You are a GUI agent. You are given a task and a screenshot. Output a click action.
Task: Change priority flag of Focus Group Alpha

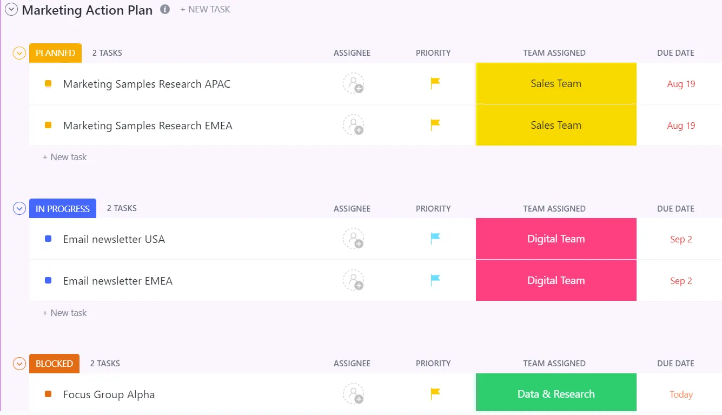[x=435, y=393]
